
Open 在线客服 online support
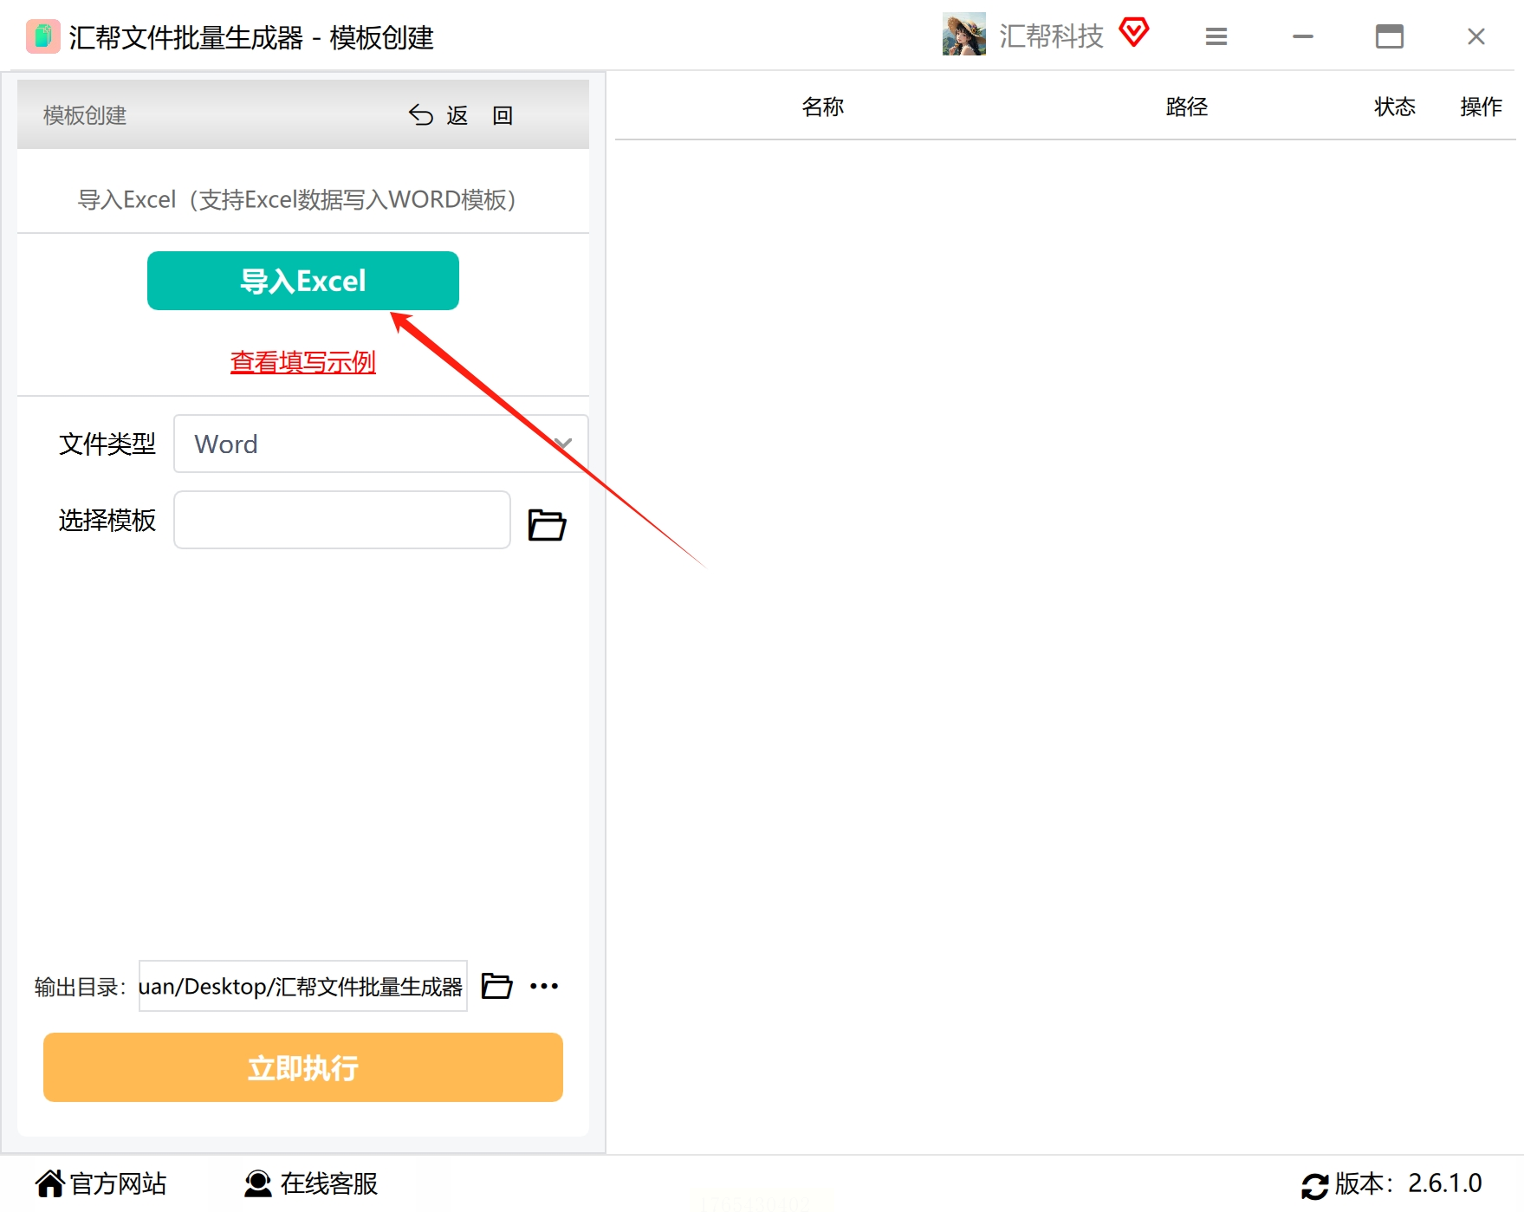click(x=311, y=1183)
